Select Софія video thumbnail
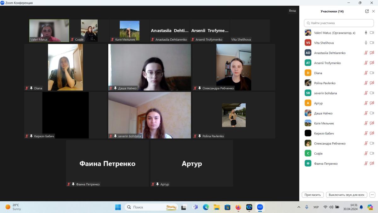This screenshot has width=378, height=213. click(x=89, y=31)
